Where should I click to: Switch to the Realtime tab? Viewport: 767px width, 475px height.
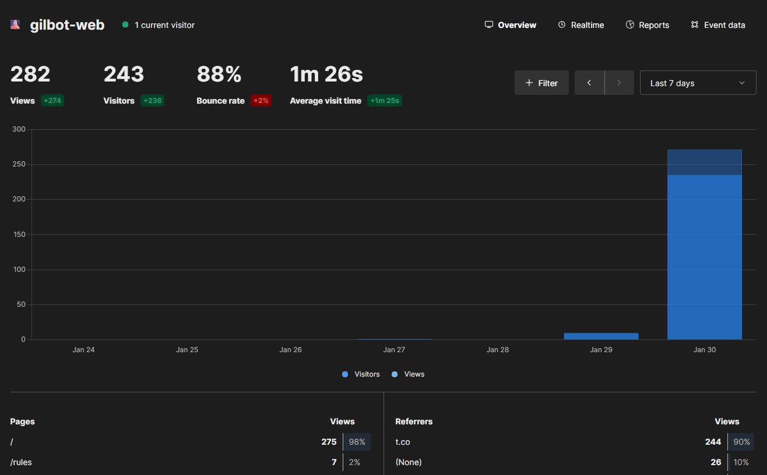[587, 24]
